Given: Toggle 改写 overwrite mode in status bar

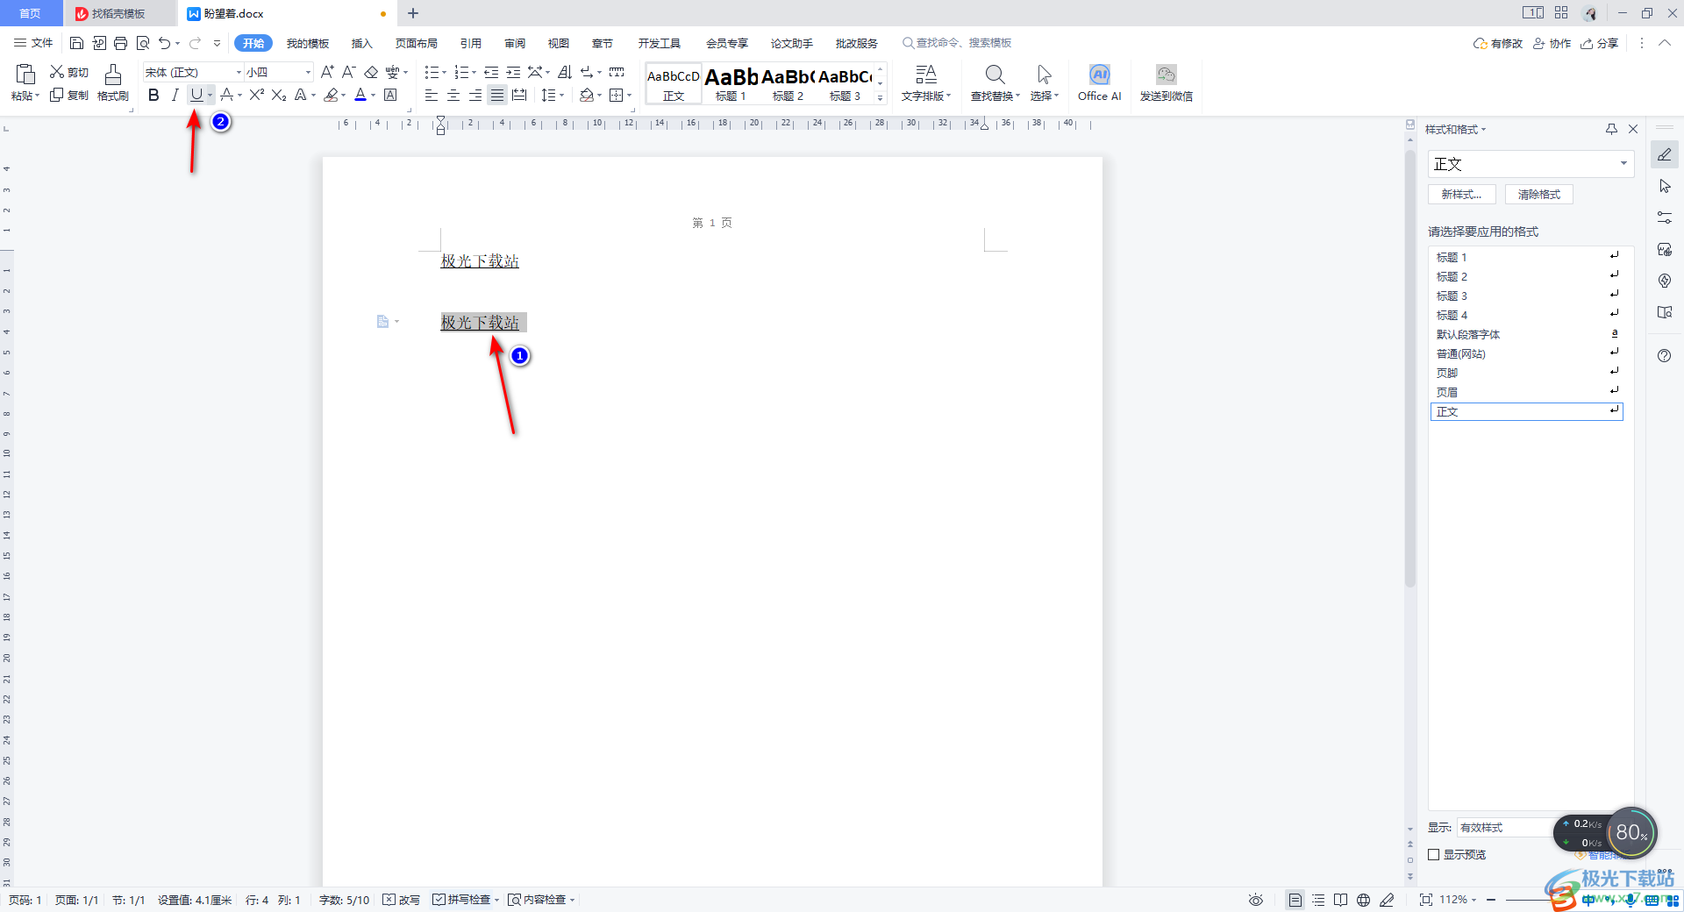Looking at the screenshot, I should [402, 900].
